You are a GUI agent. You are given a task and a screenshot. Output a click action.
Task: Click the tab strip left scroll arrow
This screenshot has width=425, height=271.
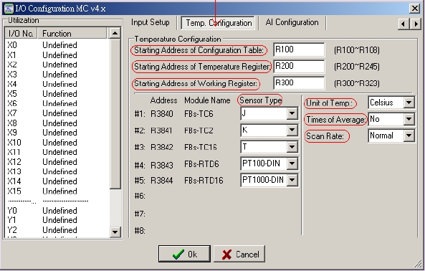[x=403, y=24]
